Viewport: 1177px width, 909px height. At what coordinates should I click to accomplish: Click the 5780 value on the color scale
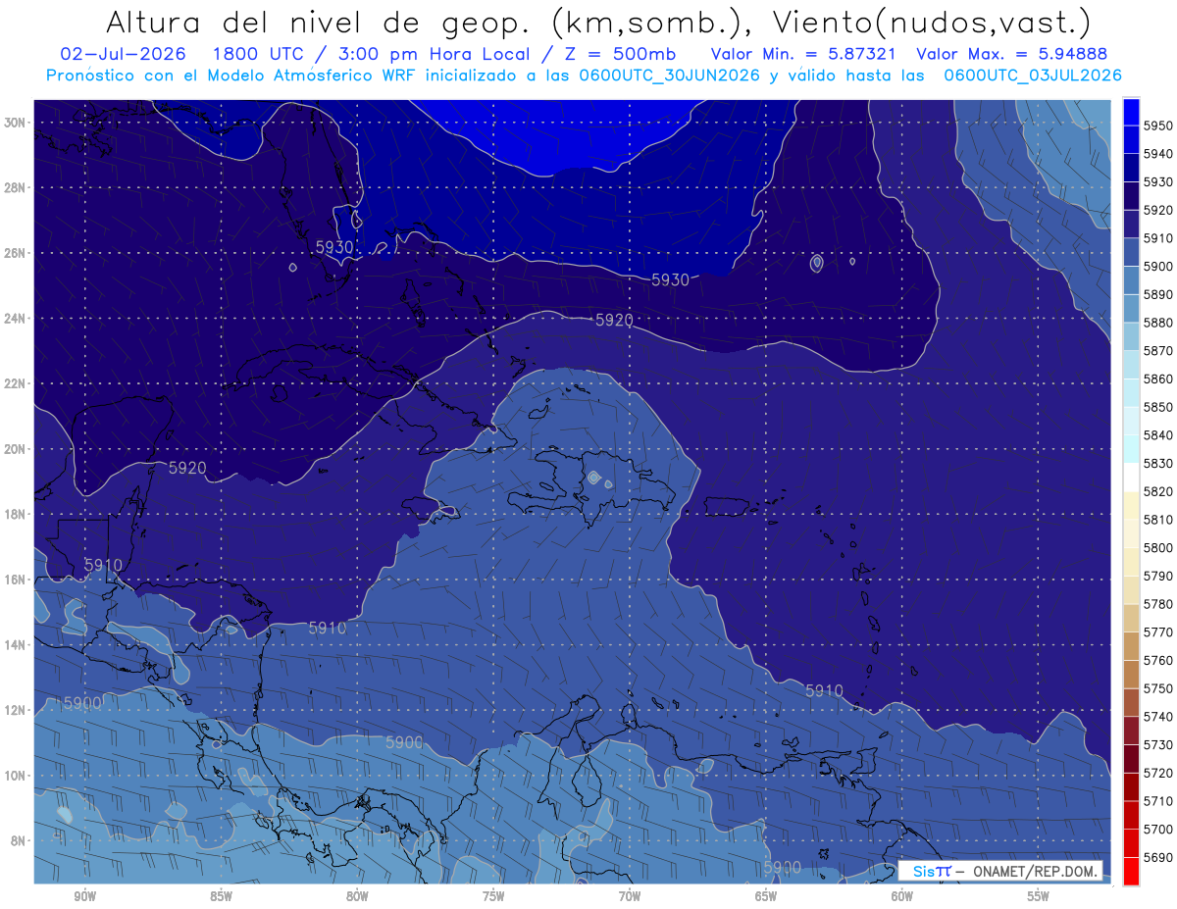coord(1158,604)
